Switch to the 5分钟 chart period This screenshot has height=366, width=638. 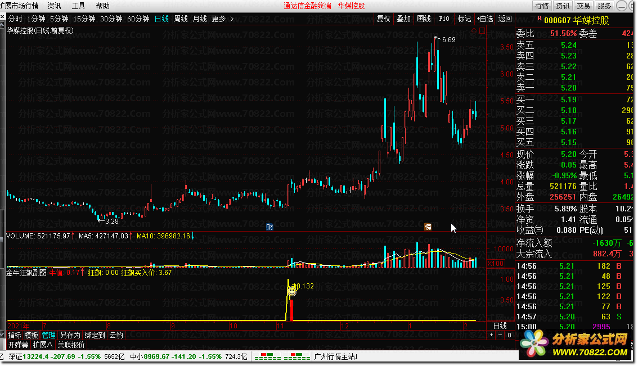pyautogui.click(x=59, y=19)
